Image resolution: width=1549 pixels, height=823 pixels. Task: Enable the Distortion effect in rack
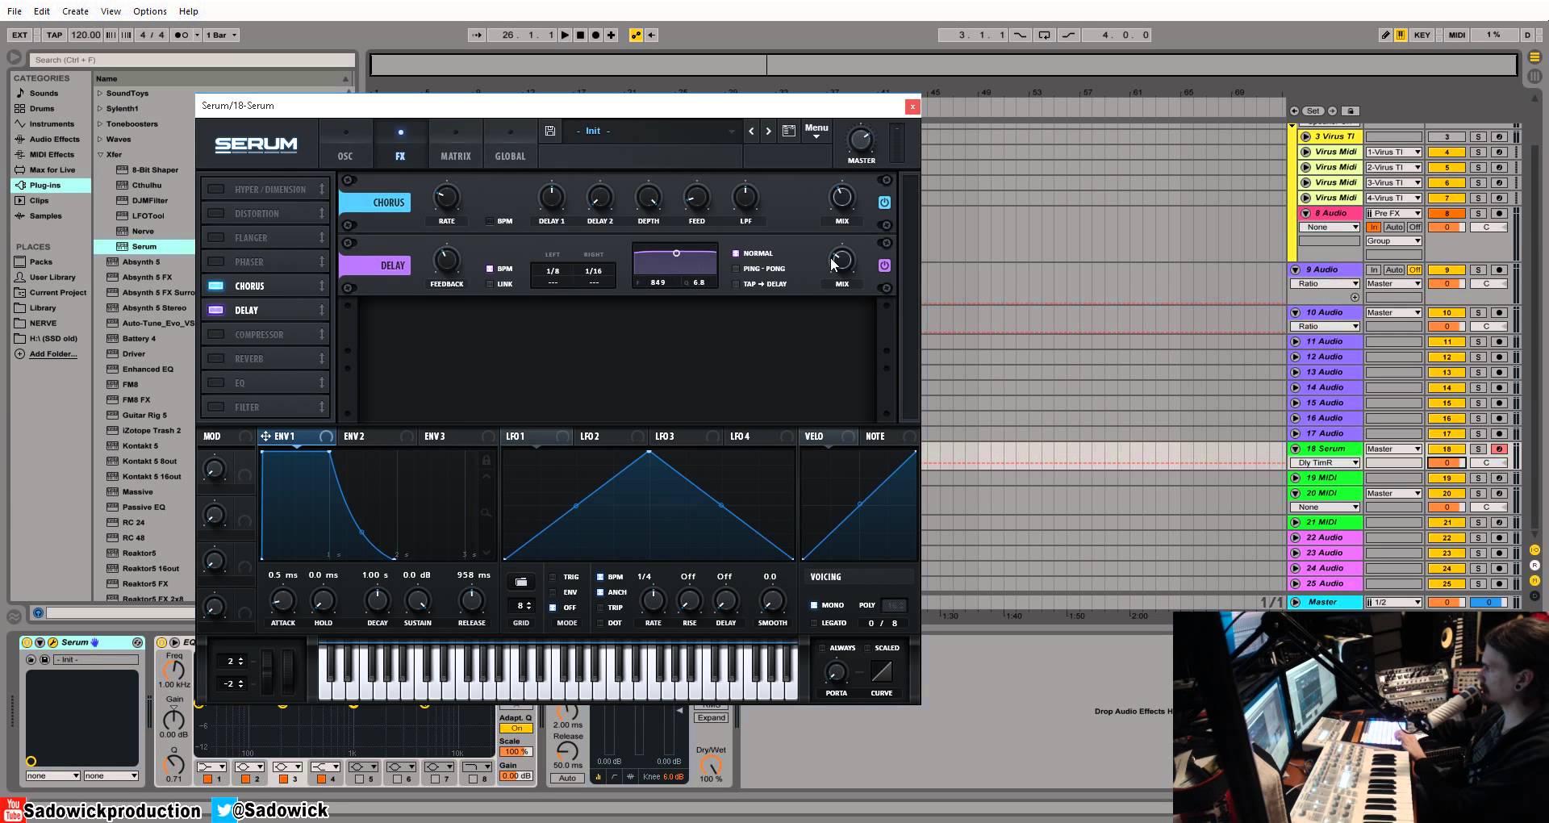[x=215, y=213]
